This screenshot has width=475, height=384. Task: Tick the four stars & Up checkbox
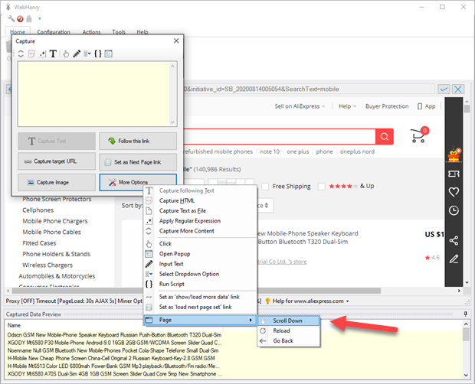coord(322,186)
